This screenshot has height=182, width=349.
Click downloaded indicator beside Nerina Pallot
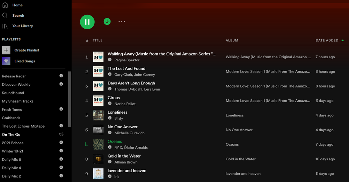(110, 103)
